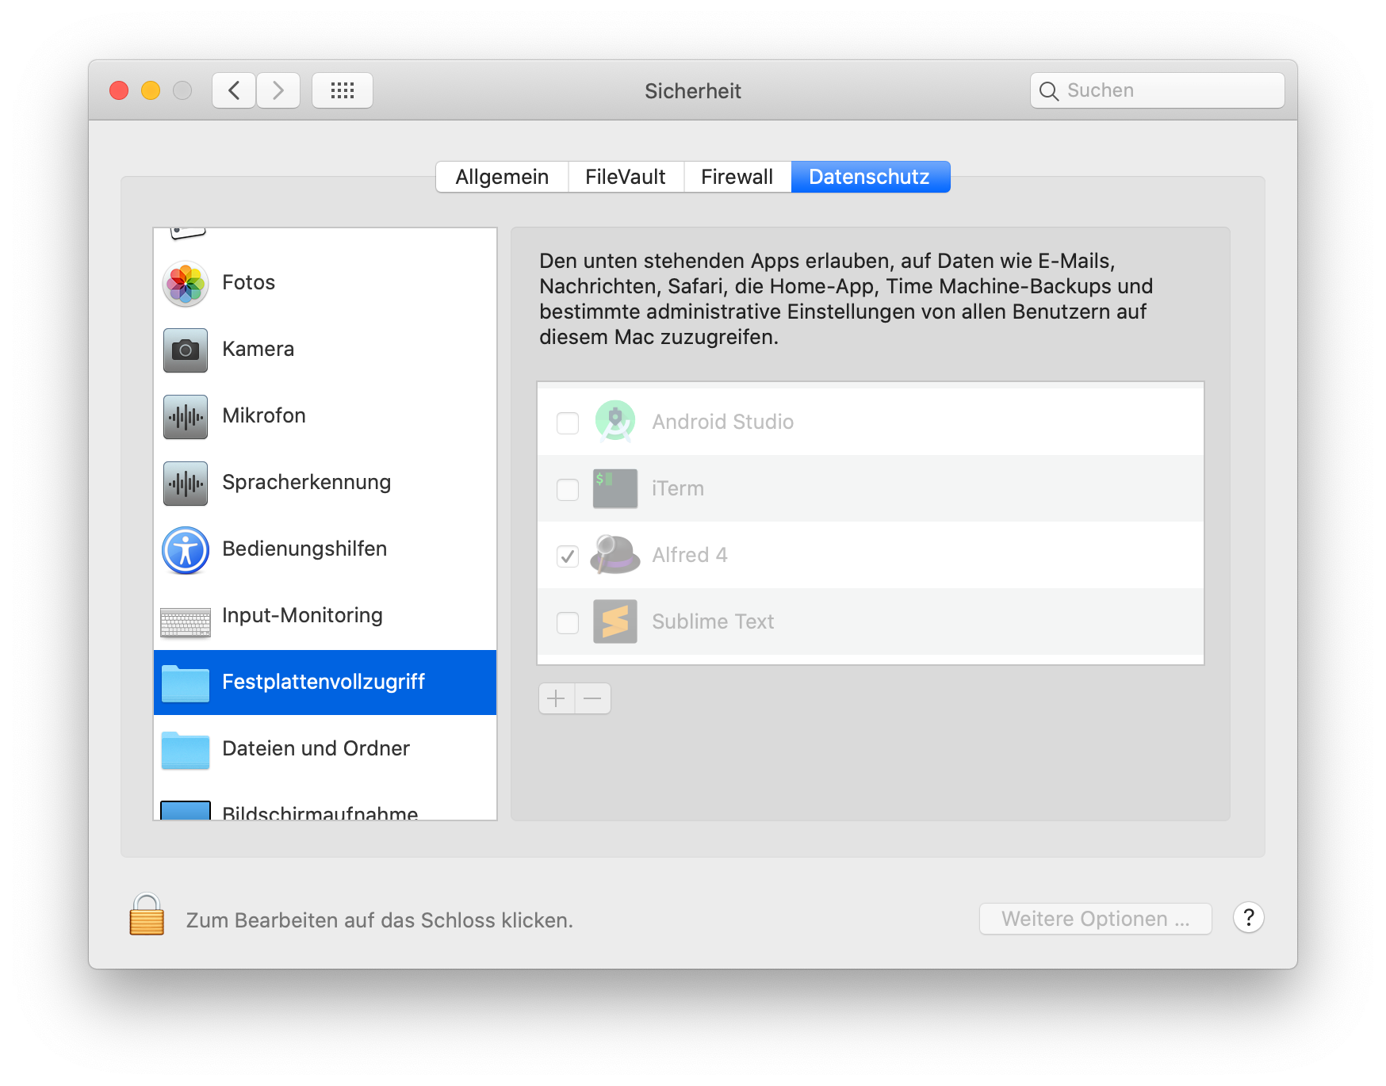Open the Firewall tab
Screen dimensions: 1386x1086
[737, 176]
